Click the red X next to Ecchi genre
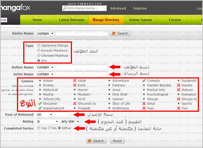Viewport: 203px width, 148px height. click(x=75, y=85)
